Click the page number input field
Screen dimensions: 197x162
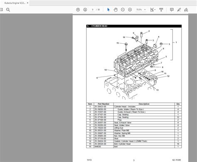point(93,10)
